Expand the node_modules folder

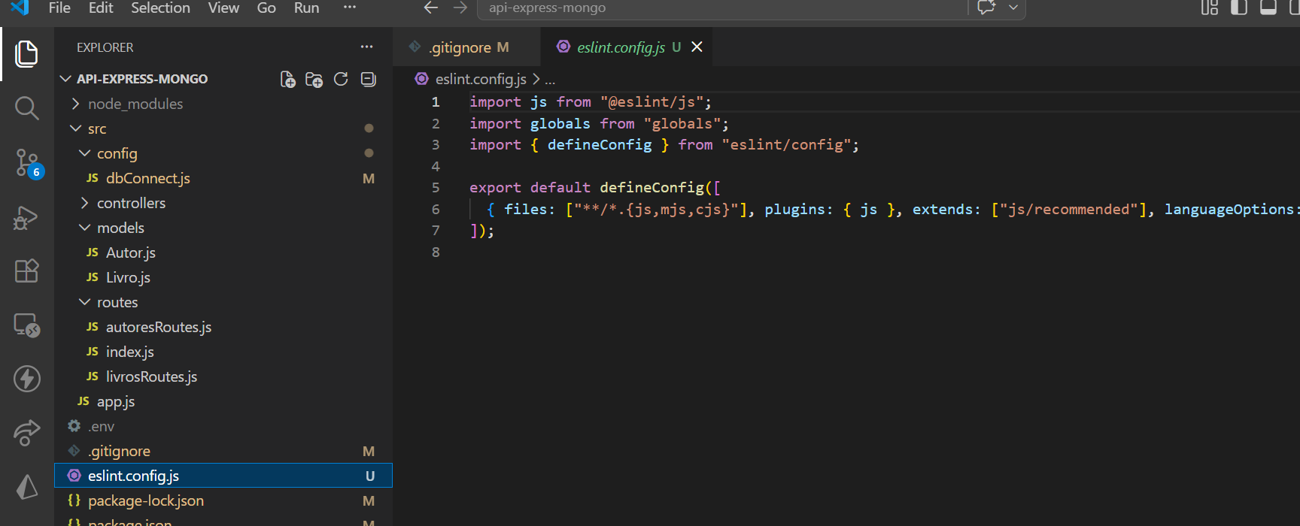pyautogui.click(x=135, y=104)
